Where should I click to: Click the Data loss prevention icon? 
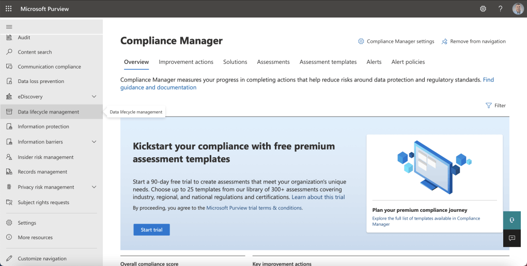(9, 81)
